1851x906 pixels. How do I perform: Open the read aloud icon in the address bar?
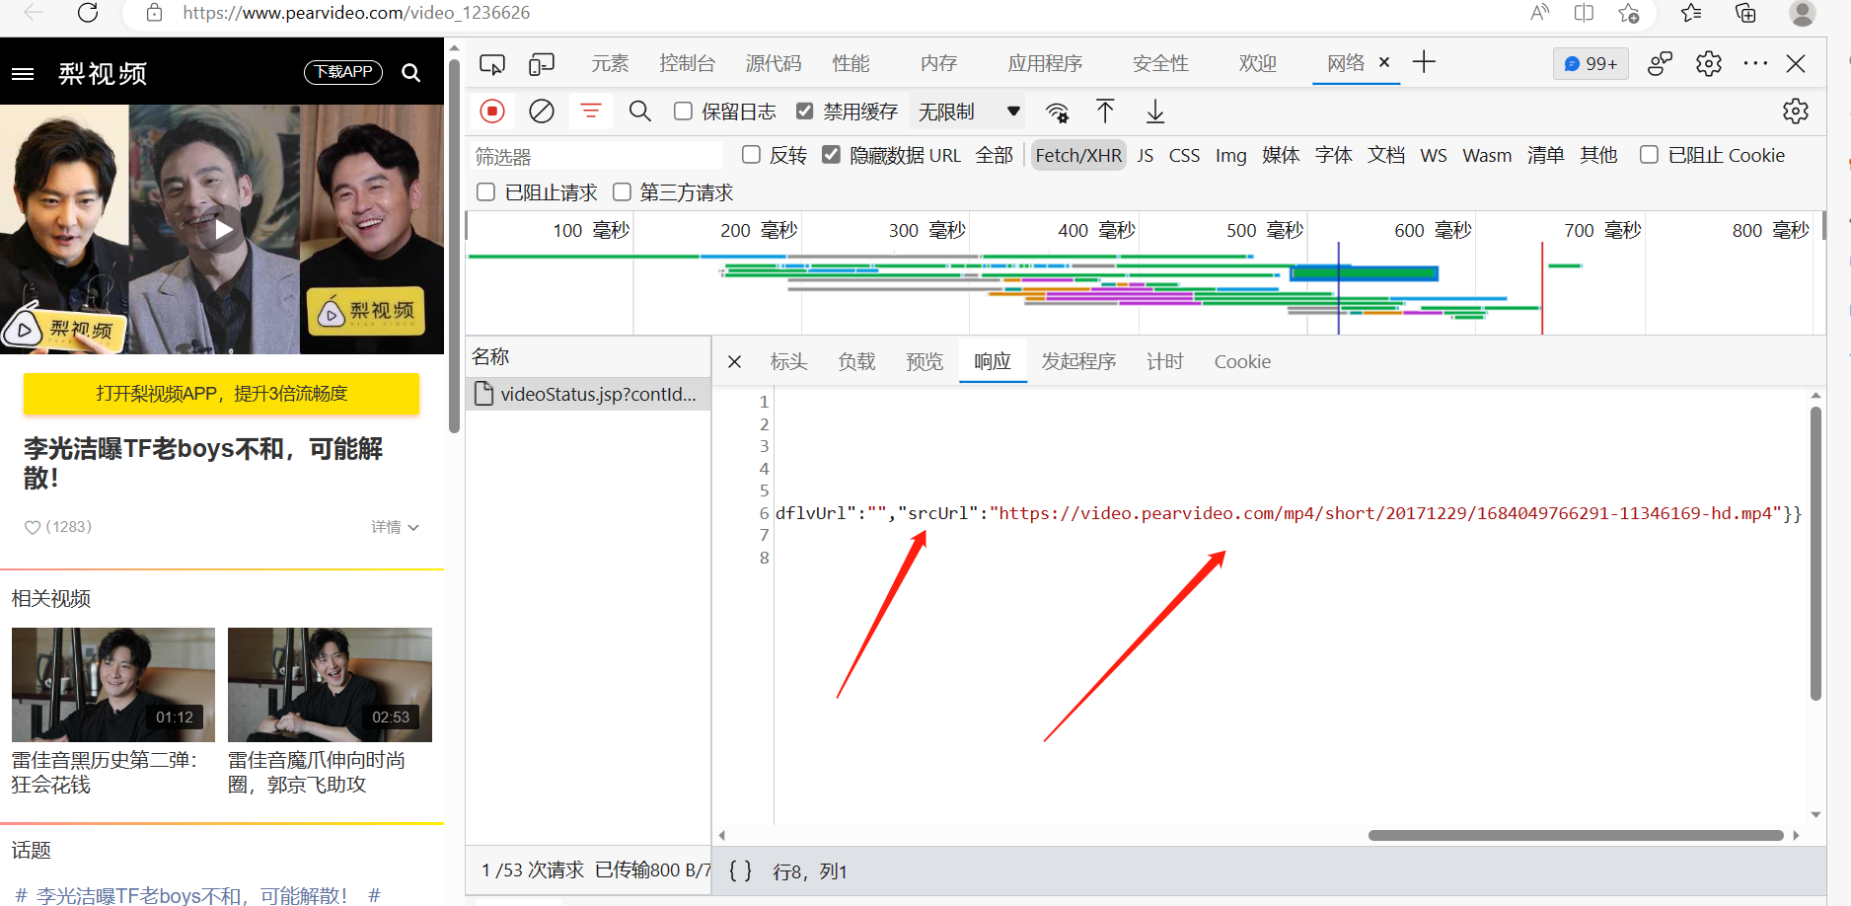coord(1539,13)
